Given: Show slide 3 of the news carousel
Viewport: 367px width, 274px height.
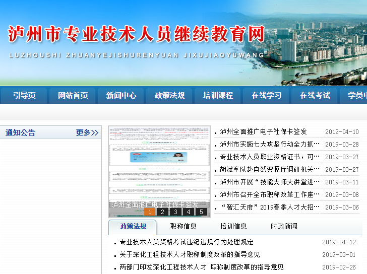Looking at the screenshot, I should click(175, 212).
